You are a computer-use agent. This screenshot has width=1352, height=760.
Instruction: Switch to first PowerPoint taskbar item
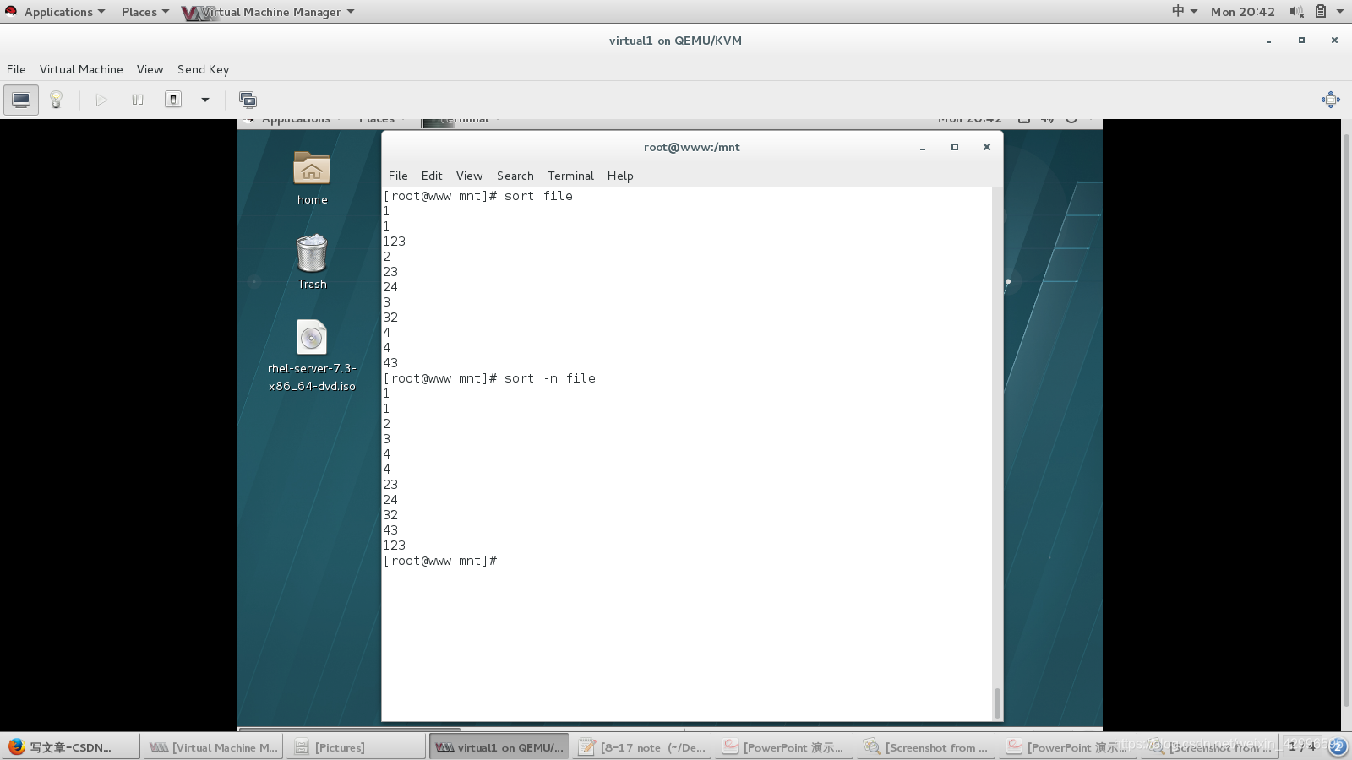click(x=783, y=747)
